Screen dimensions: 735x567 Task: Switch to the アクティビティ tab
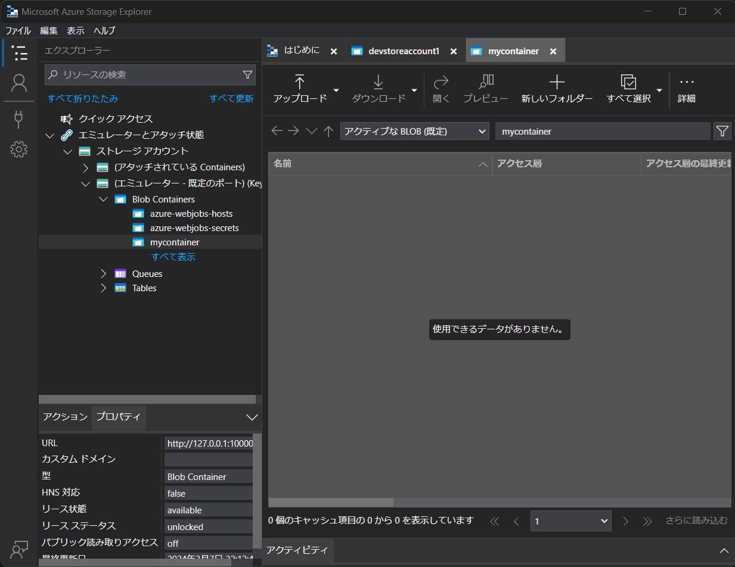coord(297,550)
